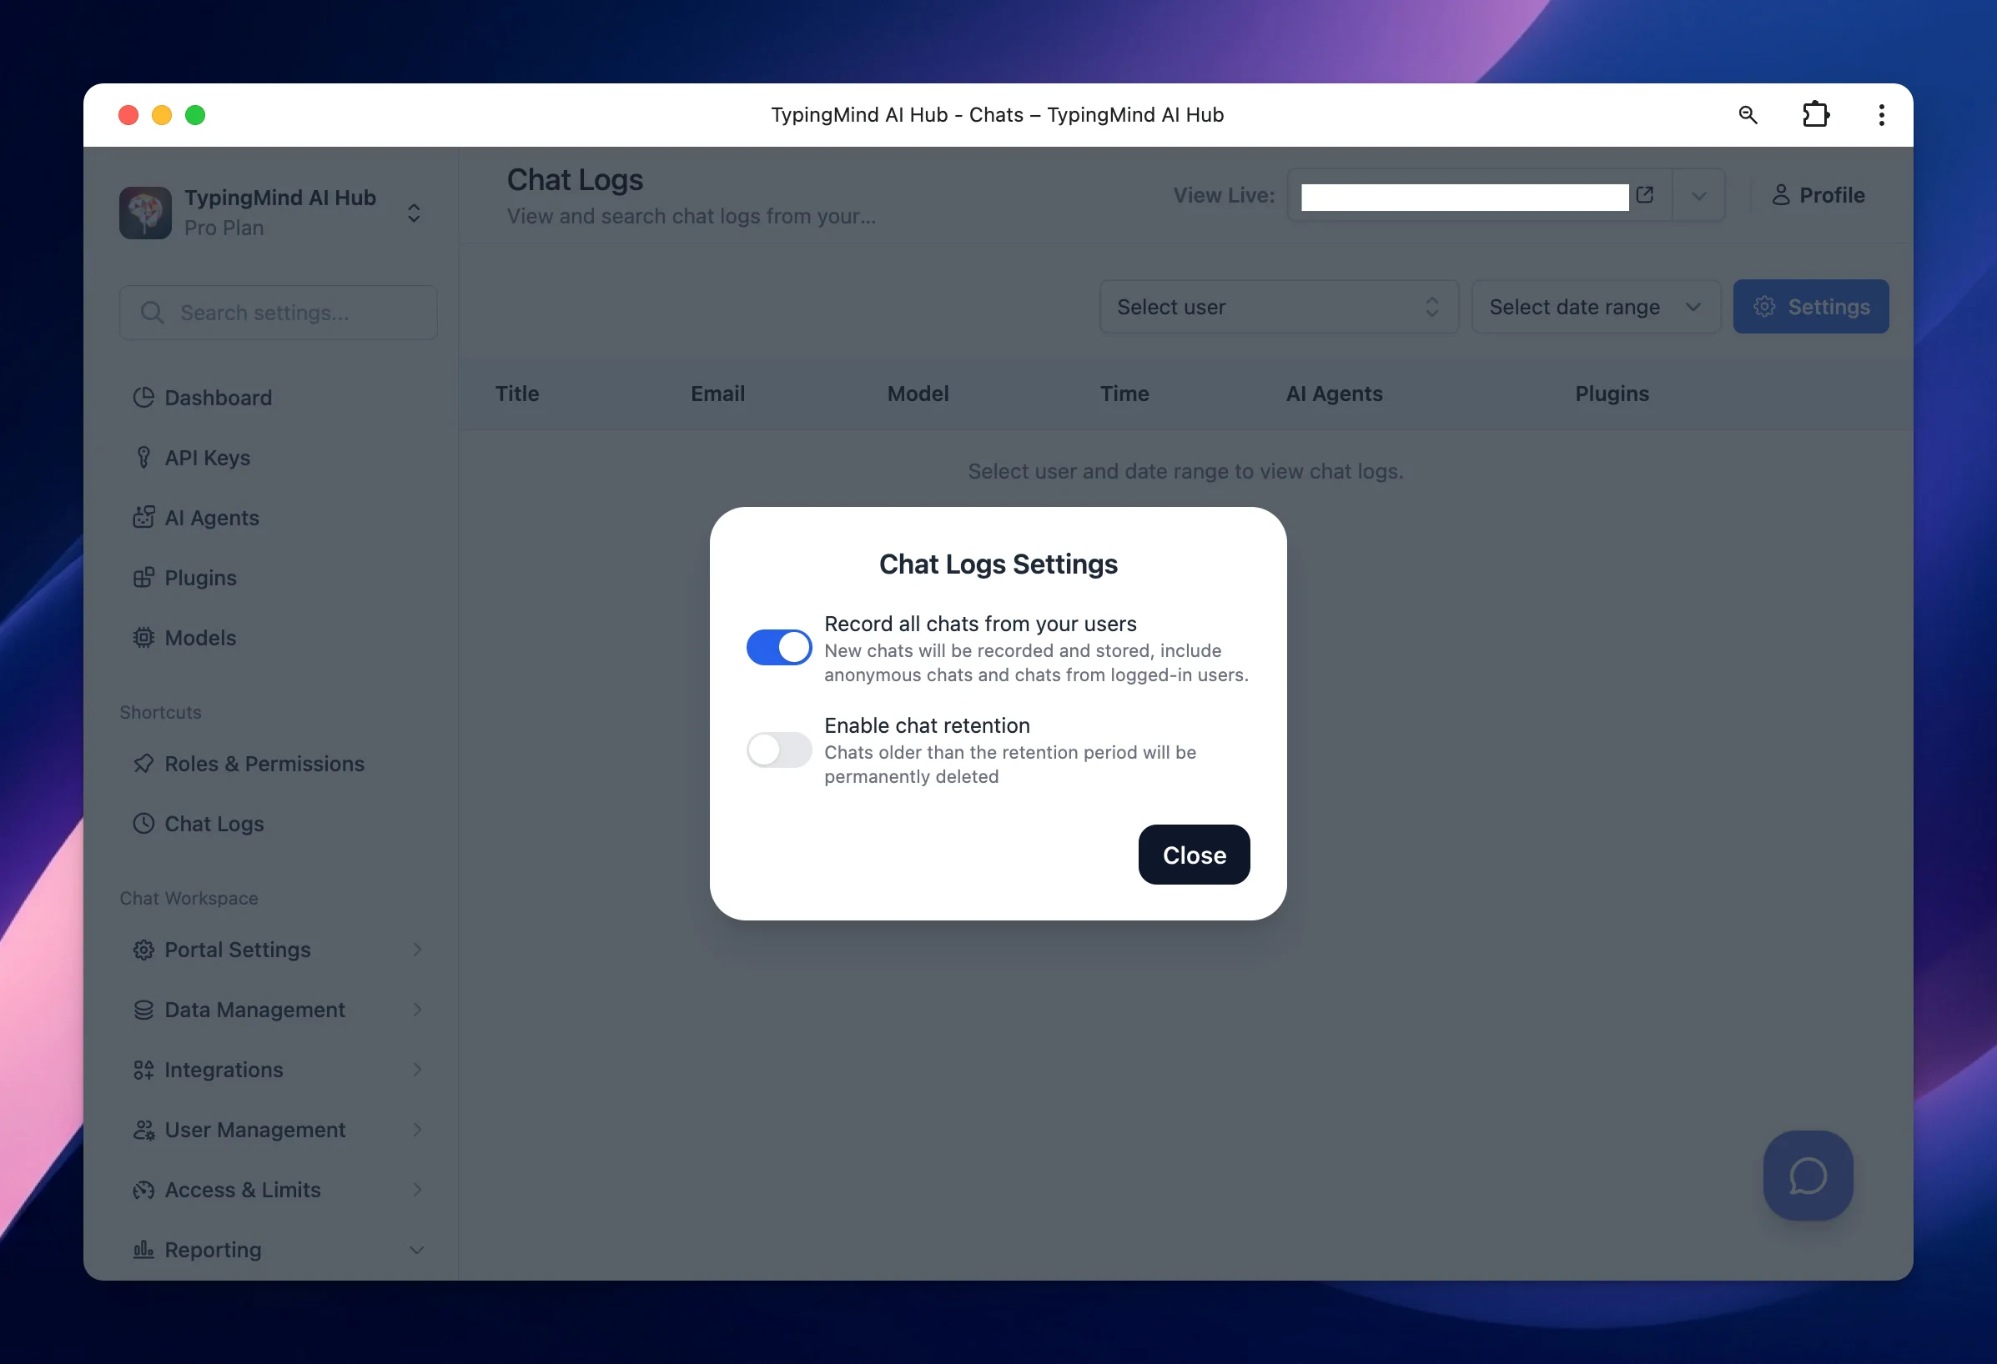
Task: Click the Access & Limits gauge icon
Action: pos(143,1191)
